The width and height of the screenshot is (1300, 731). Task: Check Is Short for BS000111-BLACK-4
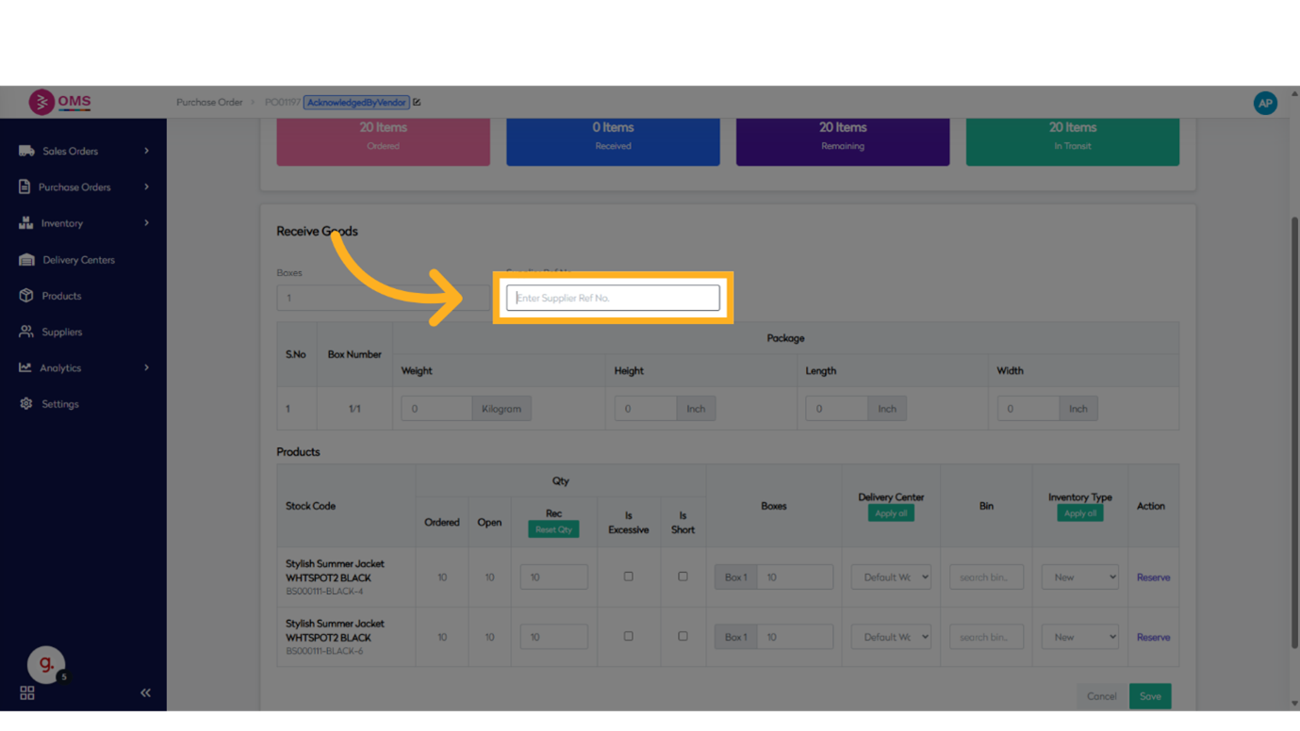(683, 577)
